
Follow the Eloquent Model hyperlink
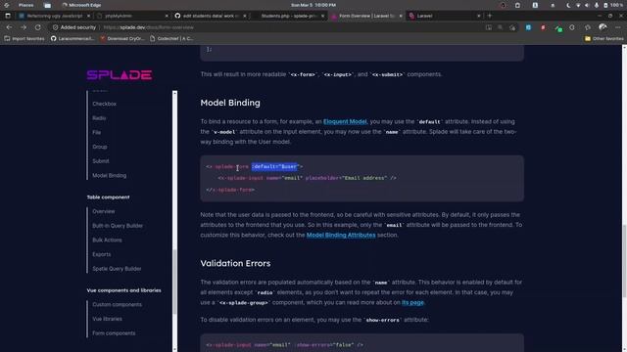[345, 121]
